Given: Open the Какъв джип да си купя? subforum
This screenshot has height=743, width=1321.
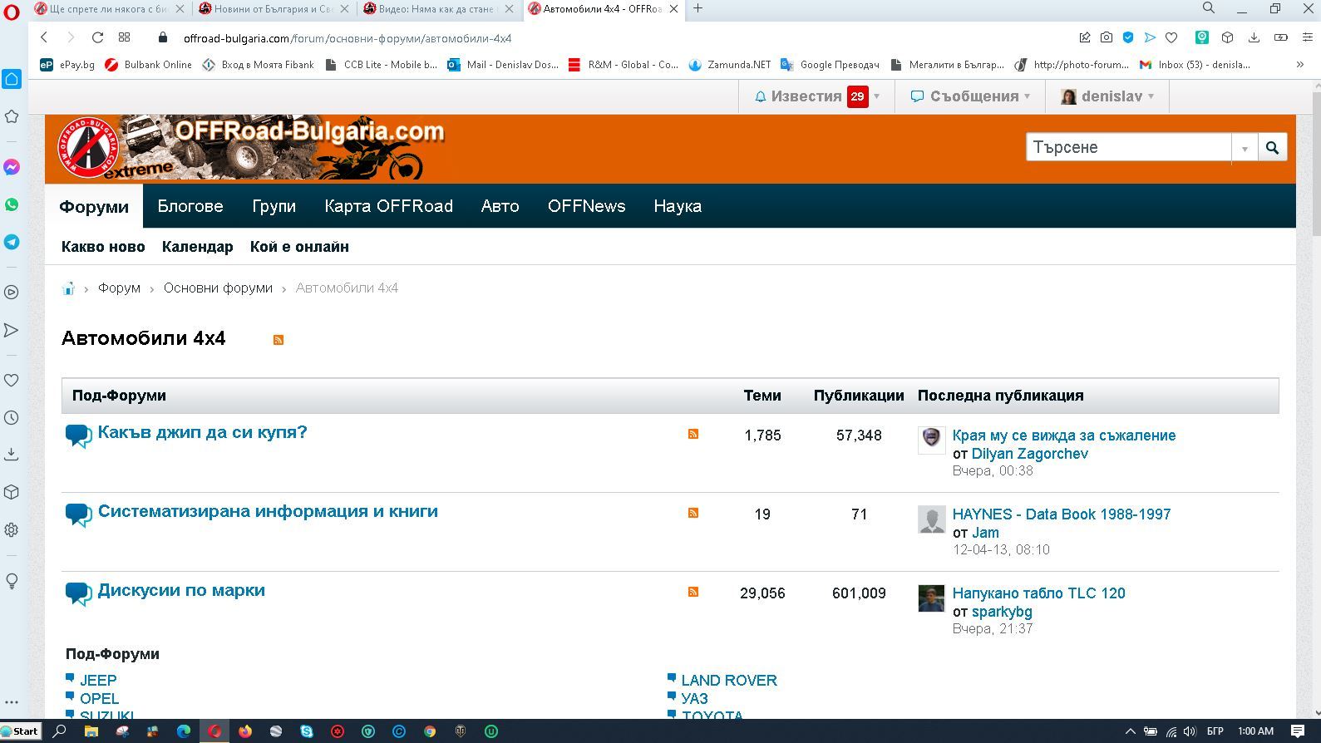Looking at the screenshot, I should 202,432.
